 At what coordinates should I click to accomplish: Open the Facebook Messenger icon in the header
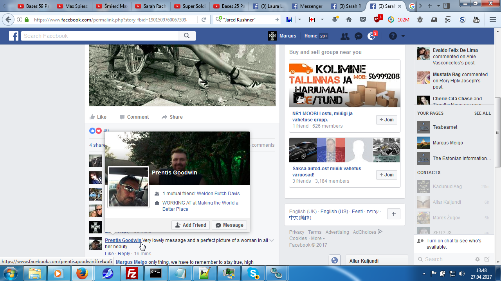(x=358, y=36)
